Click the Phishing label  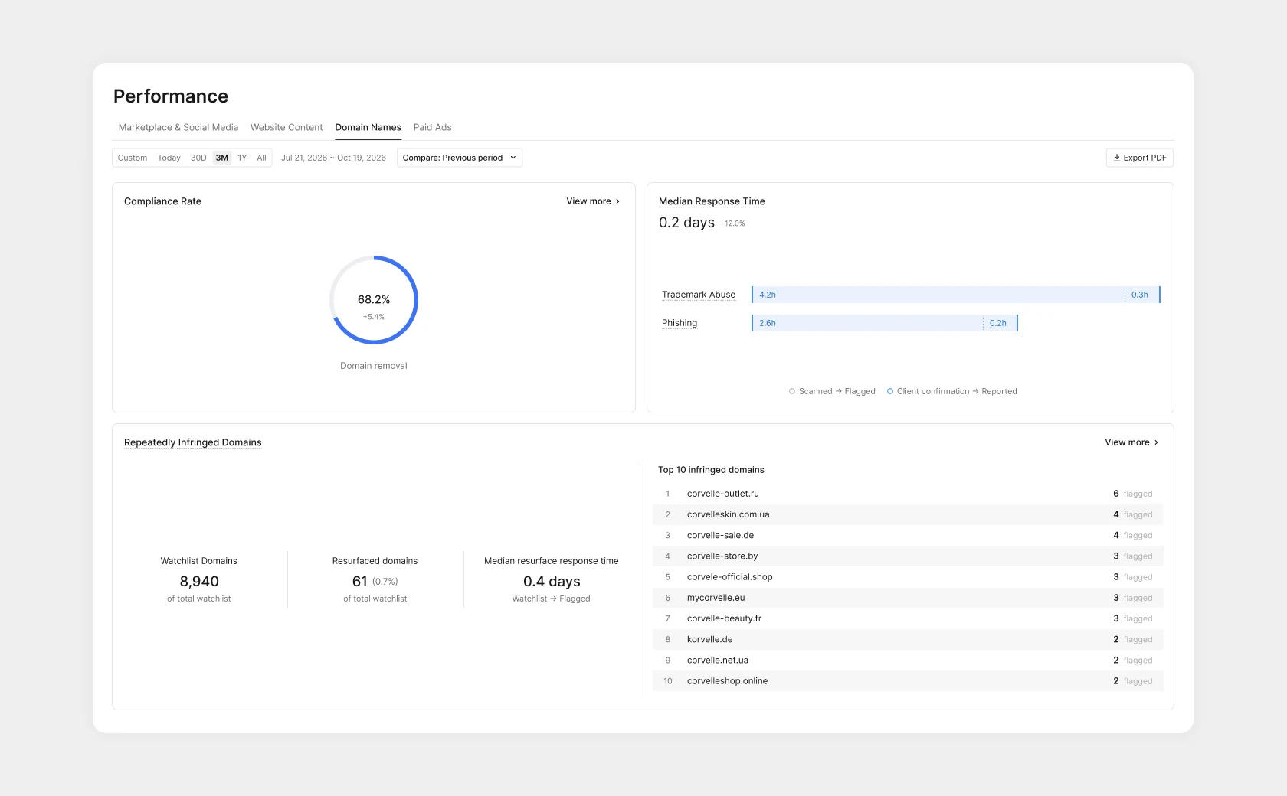pyautogui.click(x=680, y=323)
